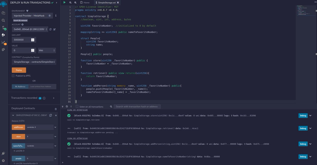This screenshot has height=165, width=317.
Task: Open Deploy & Run Ethereum sidebar icon
Action: coord(3,35)
